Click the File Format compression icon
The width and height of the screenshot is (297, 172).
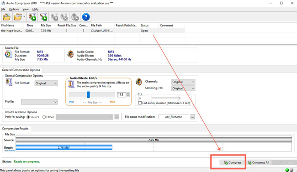[x=9, y=82]
